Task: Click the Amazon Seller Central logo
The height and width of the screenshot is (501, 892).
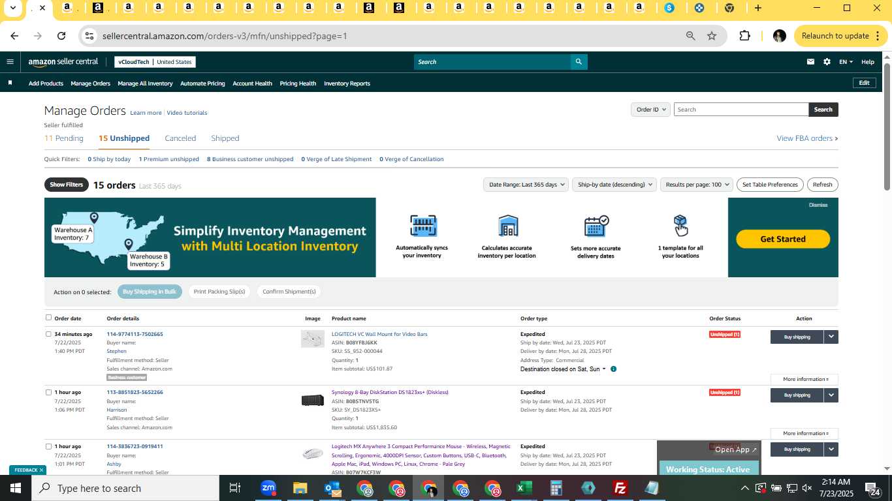Action: pos(63,62)
